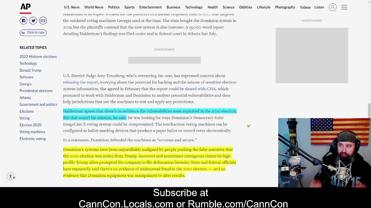The height and width of the screenshot is (208, 371).
Task: Click 'RELATED TOPICS' heading
Action: pyautogui.click(x=33, y=47)
